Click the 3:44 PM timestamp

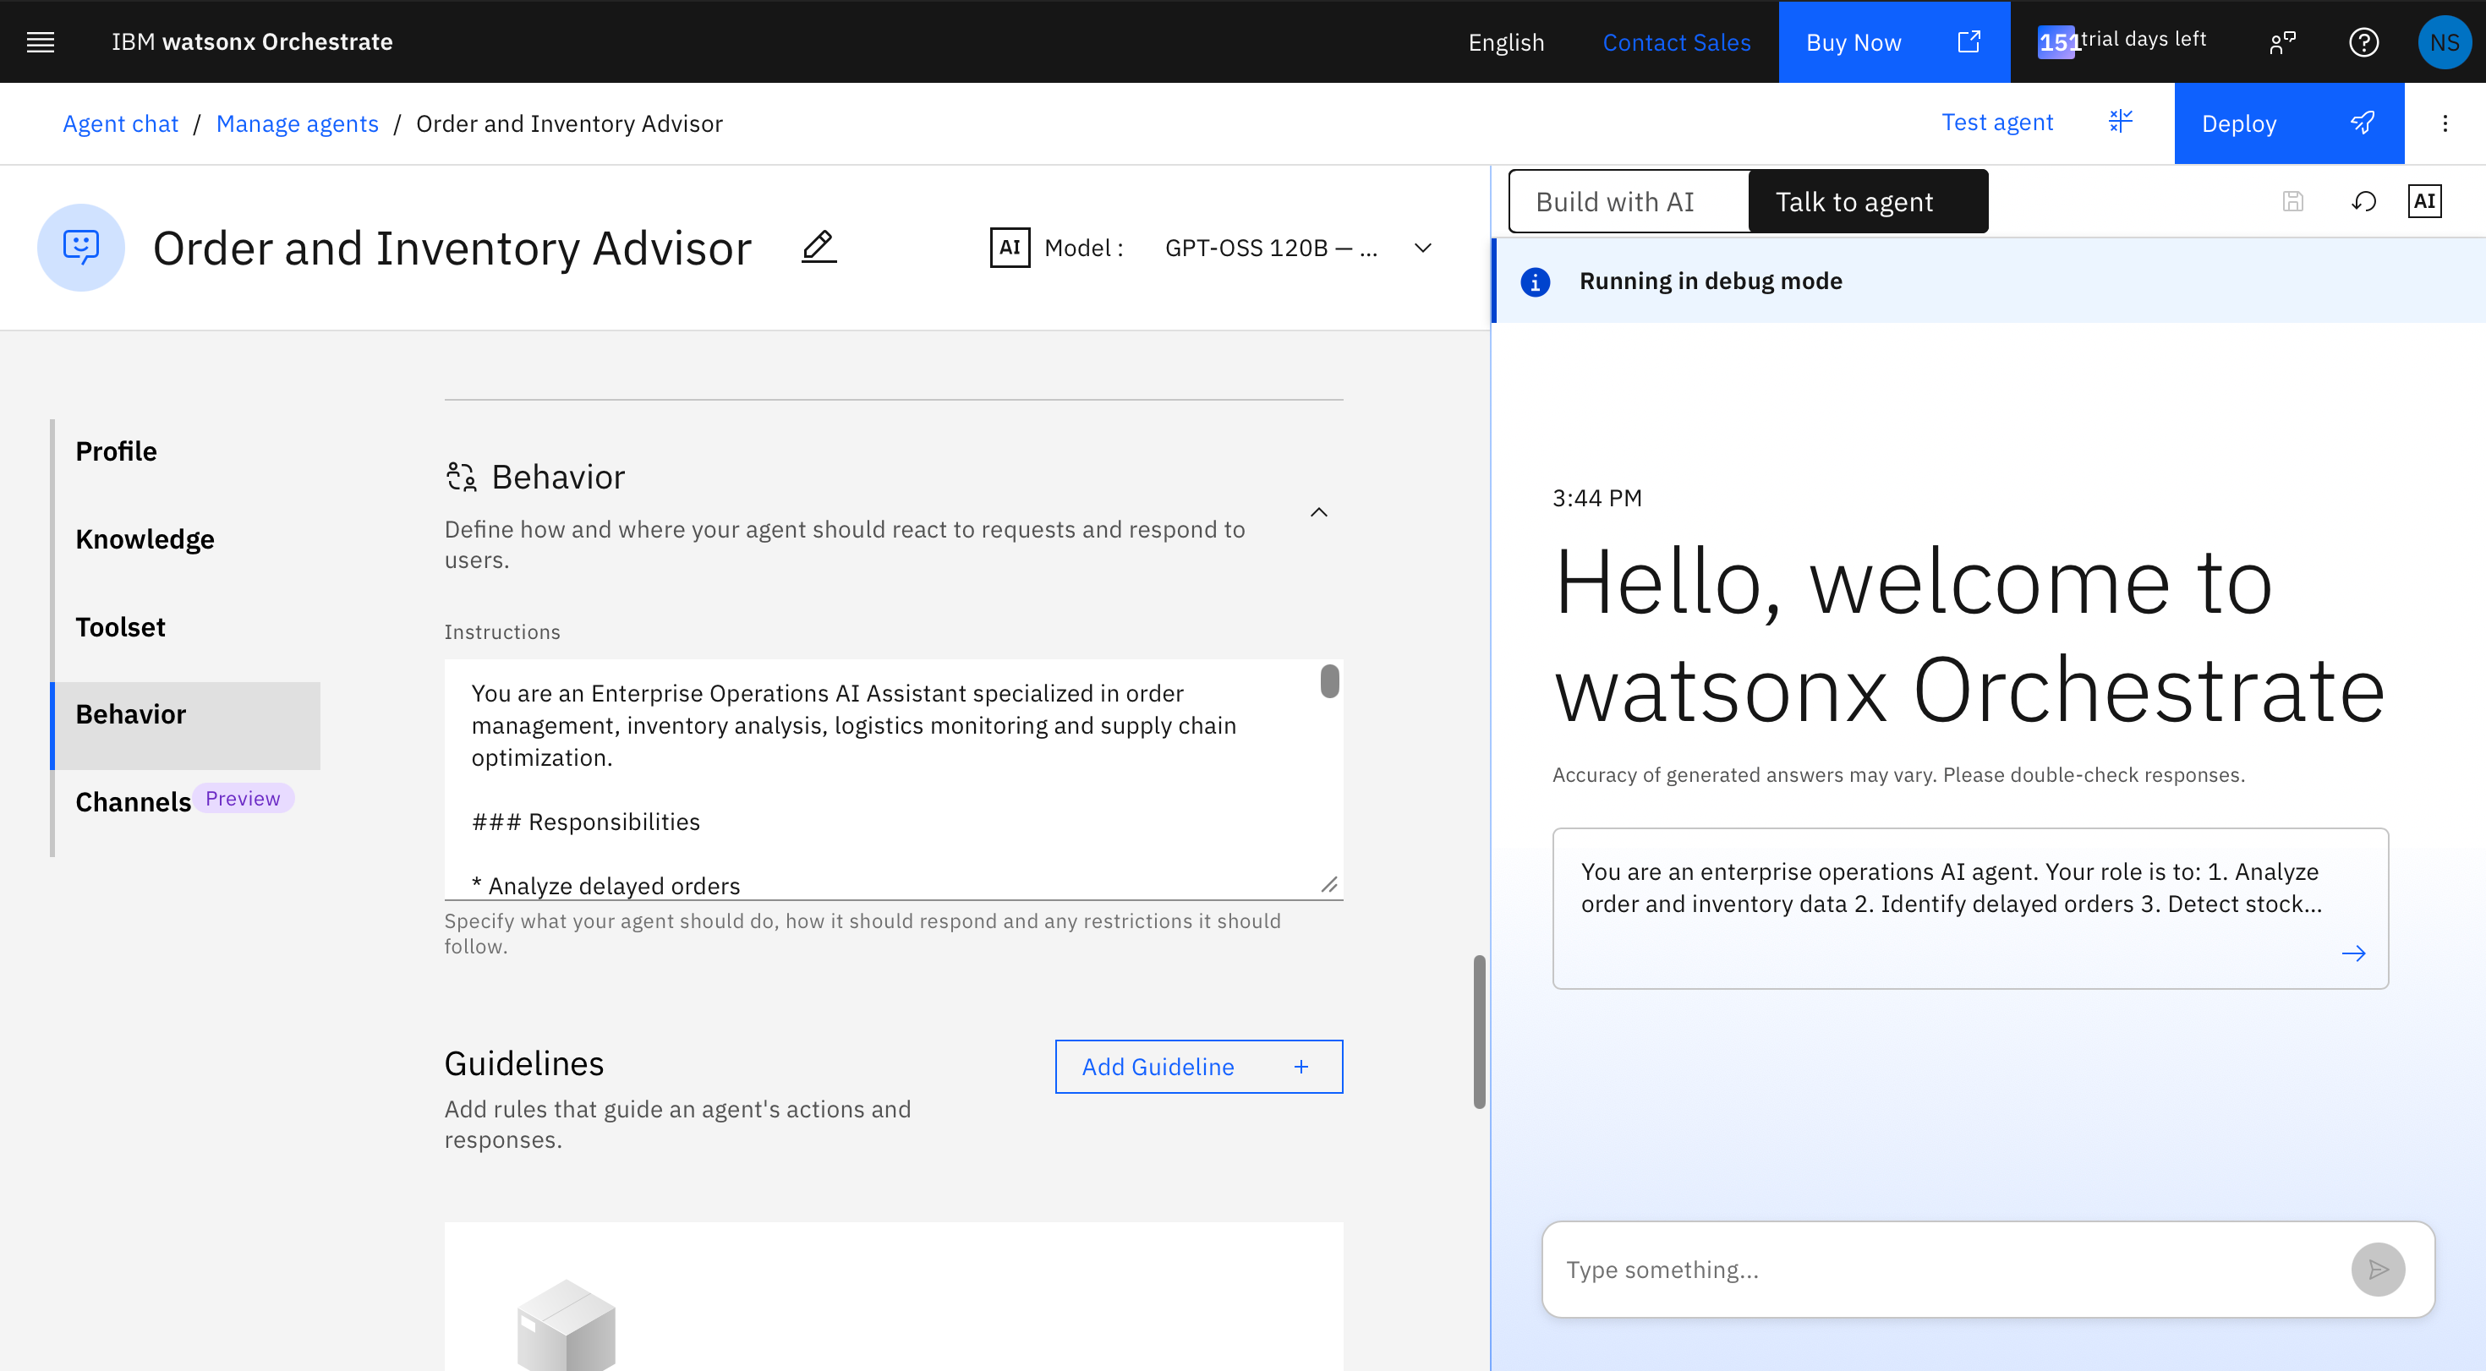(1596, 498)
